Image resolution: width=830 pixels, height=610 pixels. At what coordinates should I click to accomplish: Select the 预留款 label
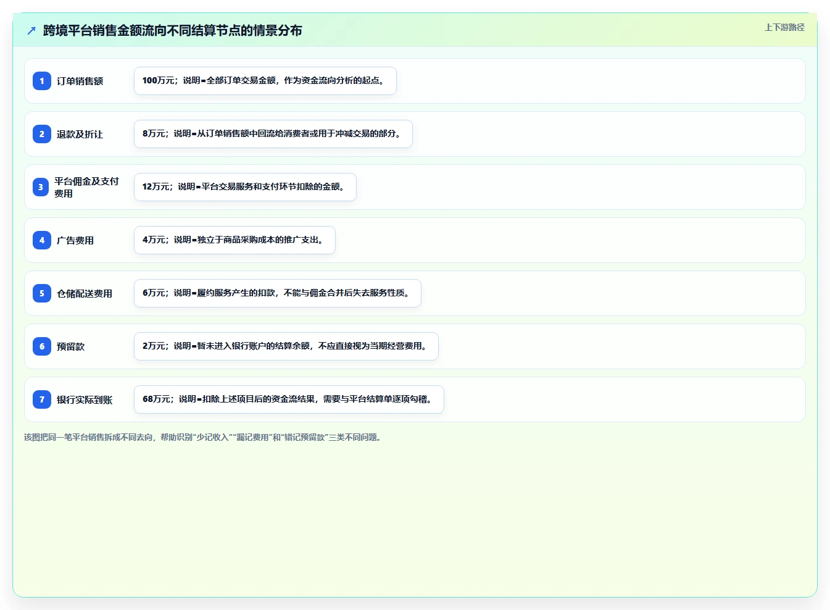point(70,346)
